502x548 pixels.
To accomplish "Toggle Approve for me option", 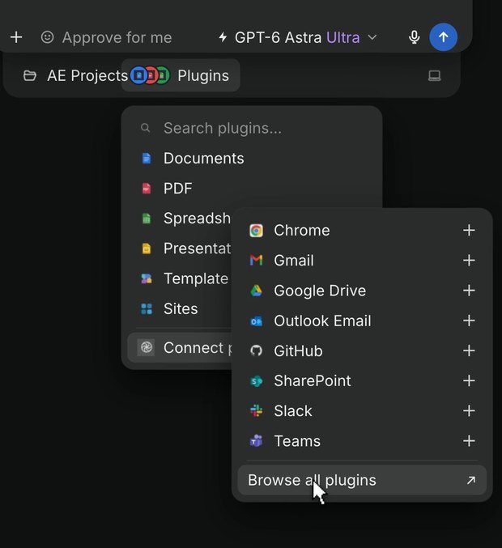I will pos(106,37).
